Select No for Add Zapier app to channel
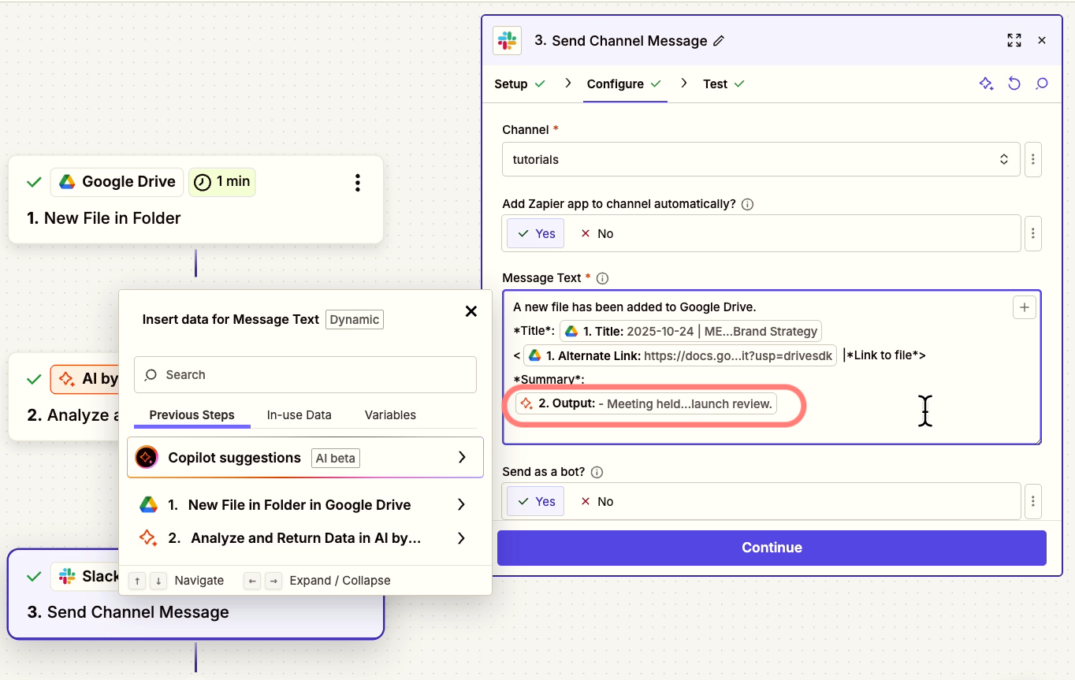The image size is (1075, 680). 597,233
